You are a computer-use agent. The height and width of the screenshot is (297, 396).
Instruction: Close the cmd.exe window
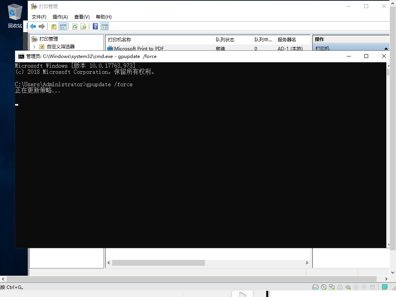tap(384, 56)
